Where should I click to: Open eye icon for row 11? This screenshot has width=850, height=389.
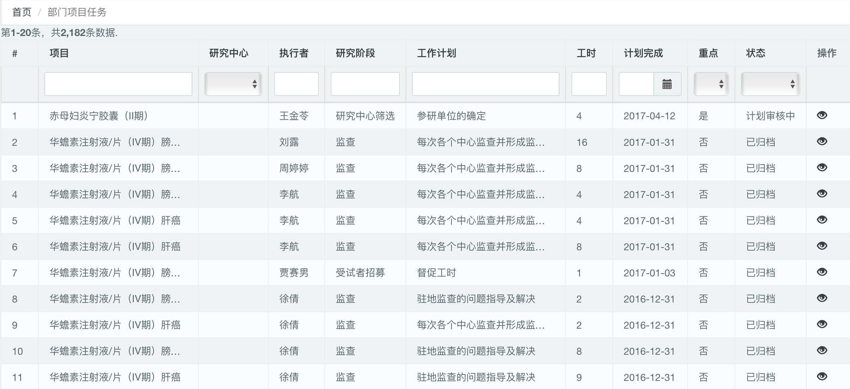coord(822,376)
